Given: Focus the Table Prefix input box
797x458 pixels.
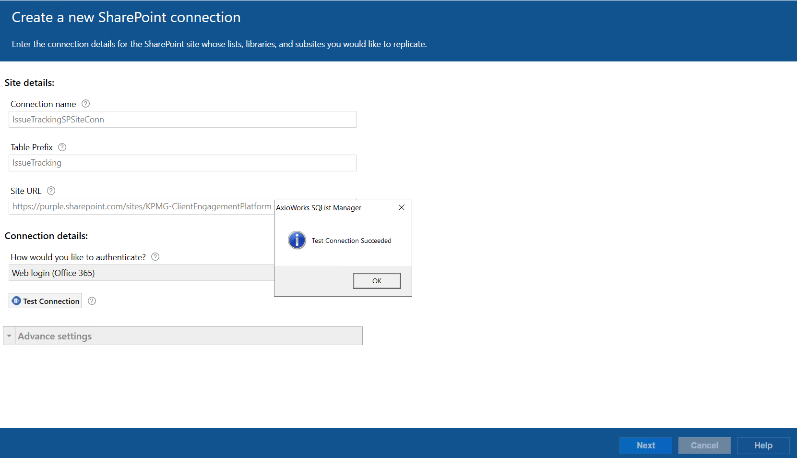Looking at the screenshot, I should point(182,163).
